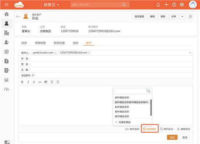Open the accounts building sidebar icon
This screenshot has width=200, height=144.
tap(7, 33)
